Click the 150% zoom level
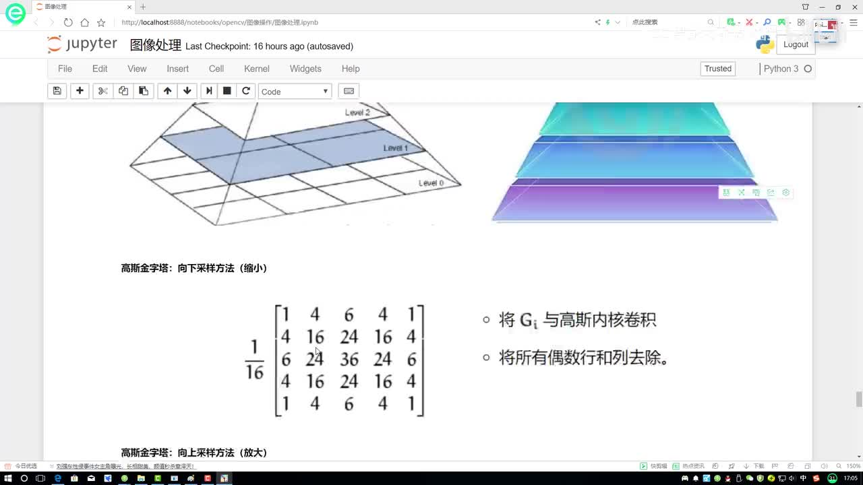The image size is (863, 485). click(x=853, y=466)
